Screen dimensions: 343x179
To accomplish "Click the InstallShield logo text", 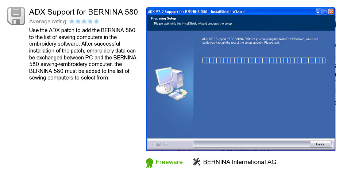I will tap(161, 144).
